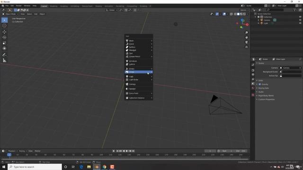Click the navigation gizmo X axis
Screen dimensions: 303x170
247,25
